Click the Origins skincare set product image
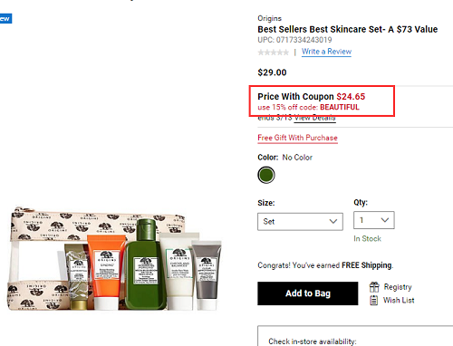This screenshot has height=346, width=453. click(114, 259)
